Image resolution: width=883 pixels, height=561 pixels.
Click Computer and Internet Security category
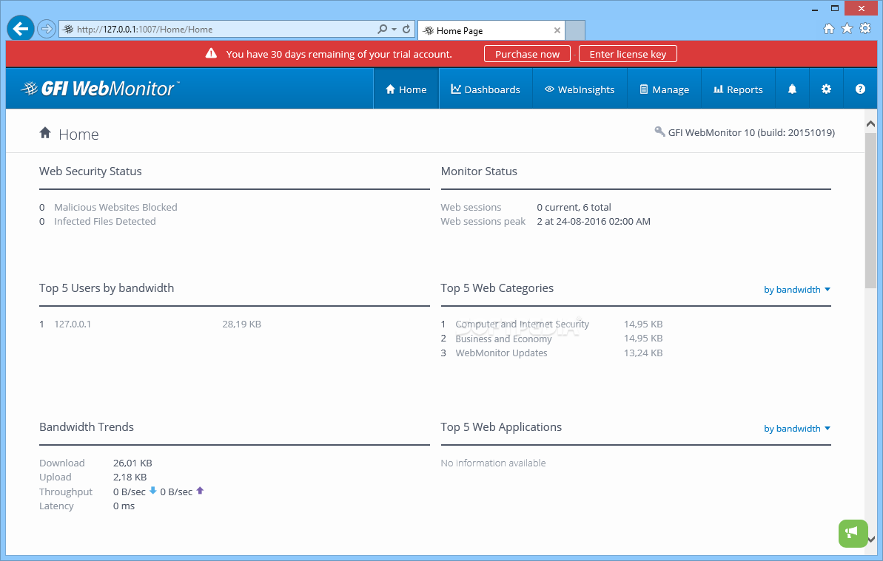click(522, 324)
